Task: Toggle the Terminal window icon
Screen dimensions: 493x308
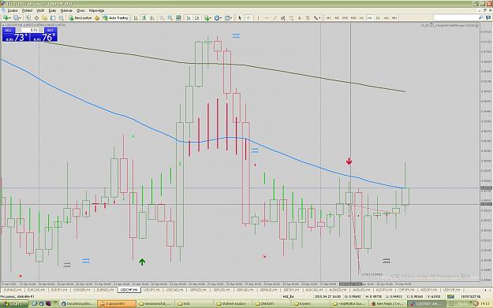Action: (x=53, y=18)
